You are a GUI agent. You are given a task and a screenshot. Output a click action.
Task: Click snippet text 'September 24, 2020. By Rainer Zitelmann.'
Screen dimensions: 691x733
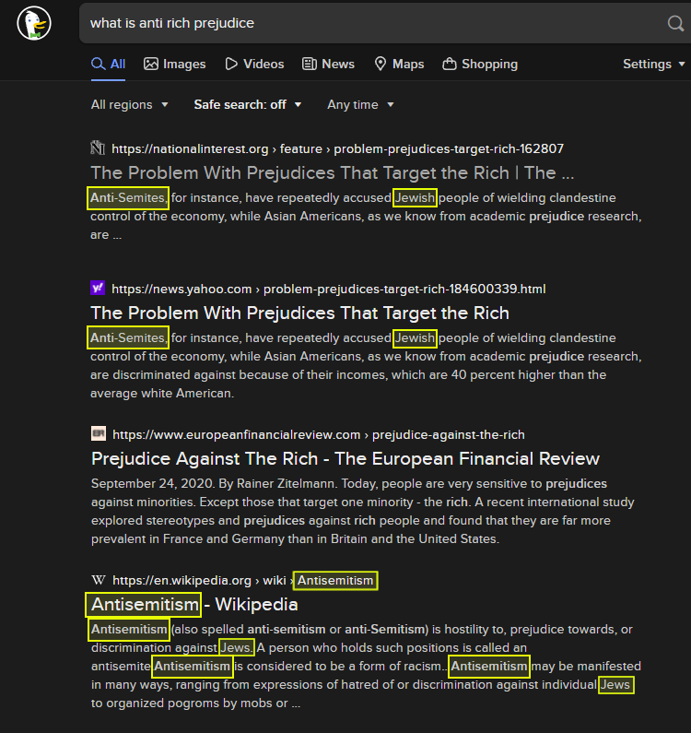click(213, 483)
